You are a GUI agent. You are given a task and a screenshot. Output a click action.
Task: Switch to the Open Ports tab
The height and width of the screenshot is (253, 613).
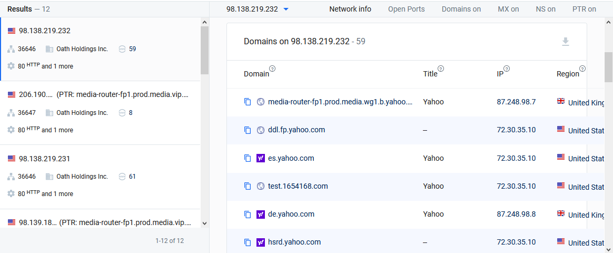click(x=406, y=9)
